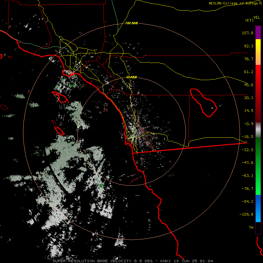Click the -0.9 velocity scale value
The height and width of the screenshot is (263, 263).
249,124
